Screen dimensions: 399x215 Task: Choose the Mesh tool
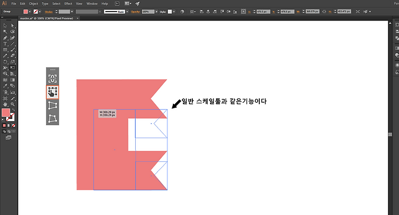click(x=5, y=80)
